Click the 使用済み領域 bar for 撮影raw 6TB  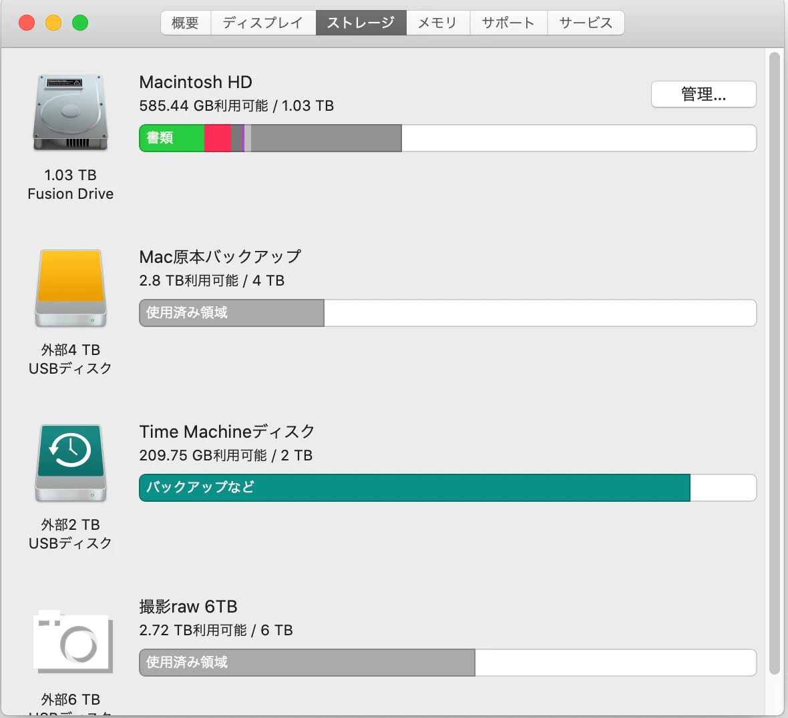(x=307, y=662)
